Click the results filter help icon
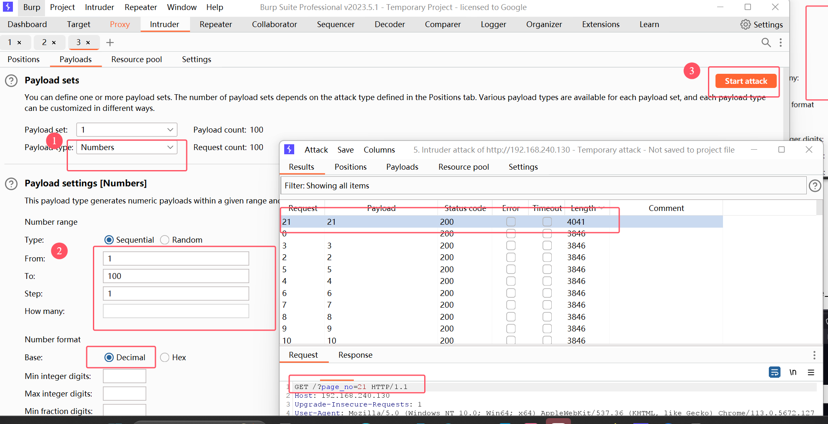828x424 pixels. [815, 186]
